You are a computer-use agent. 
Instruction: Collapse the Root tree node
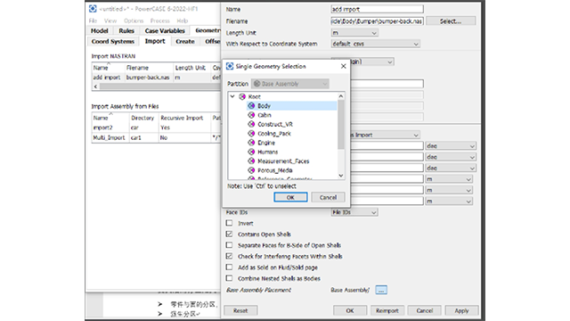tap(232, 96)
